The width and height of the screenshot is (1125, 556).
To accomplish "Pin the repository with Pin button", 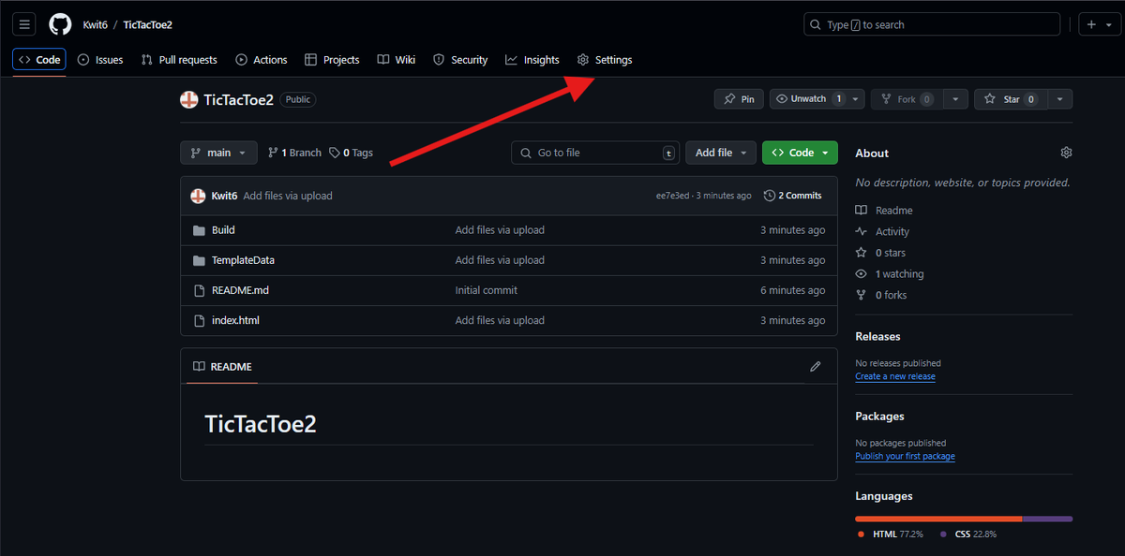I will 739,99.
